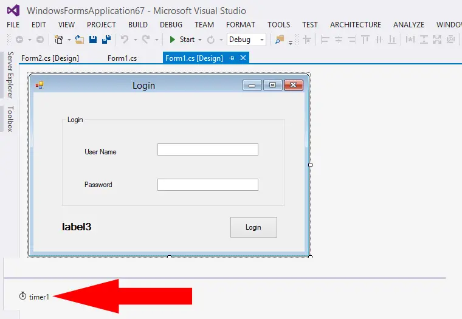Switch to the Form1.cs code tab
The width and height of the screenshot is (462, 319).
(122, 58)
